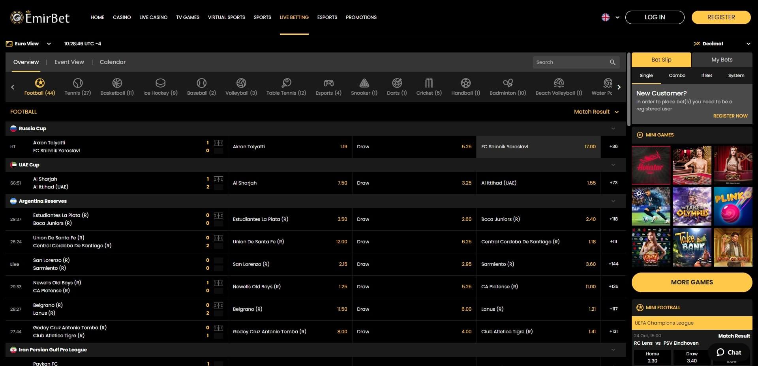Open the Plinko mini game thumbnail
Viewport: 758px width, 366px height.
(x=733, y=206)
